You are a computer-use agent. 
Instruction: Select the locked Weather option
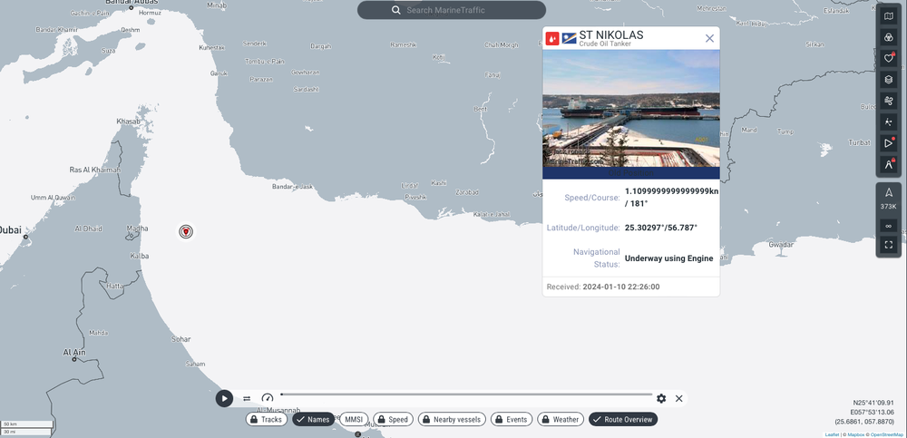tap(561, 420)
